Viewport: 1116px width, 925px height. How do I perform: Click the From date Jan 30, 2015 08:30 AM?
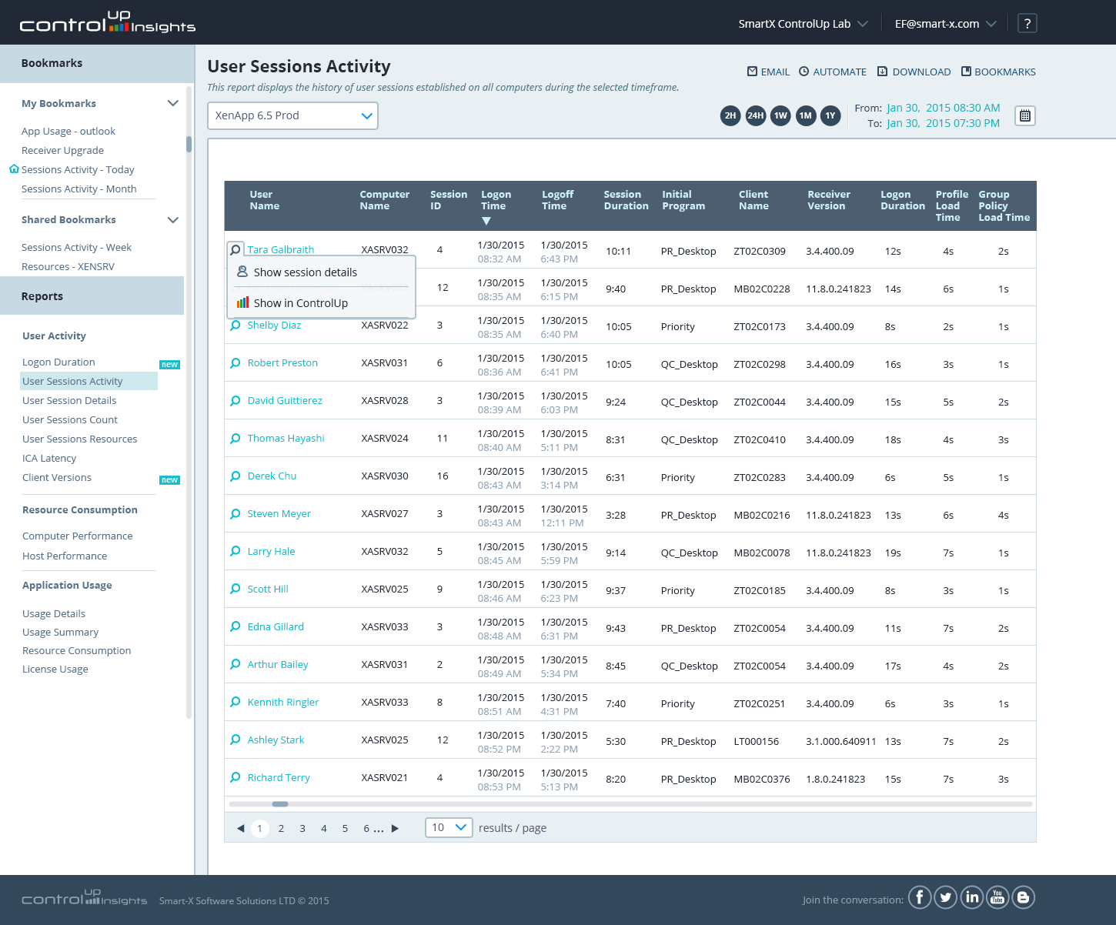[943, 108]
